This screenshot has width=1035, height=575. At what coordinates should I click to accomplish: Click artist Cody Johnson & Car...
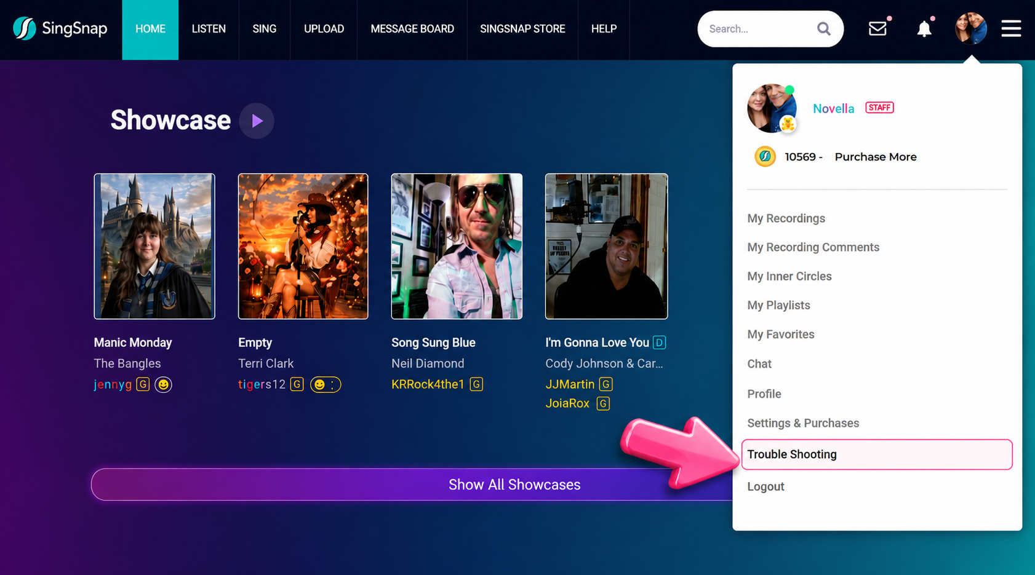604,363
